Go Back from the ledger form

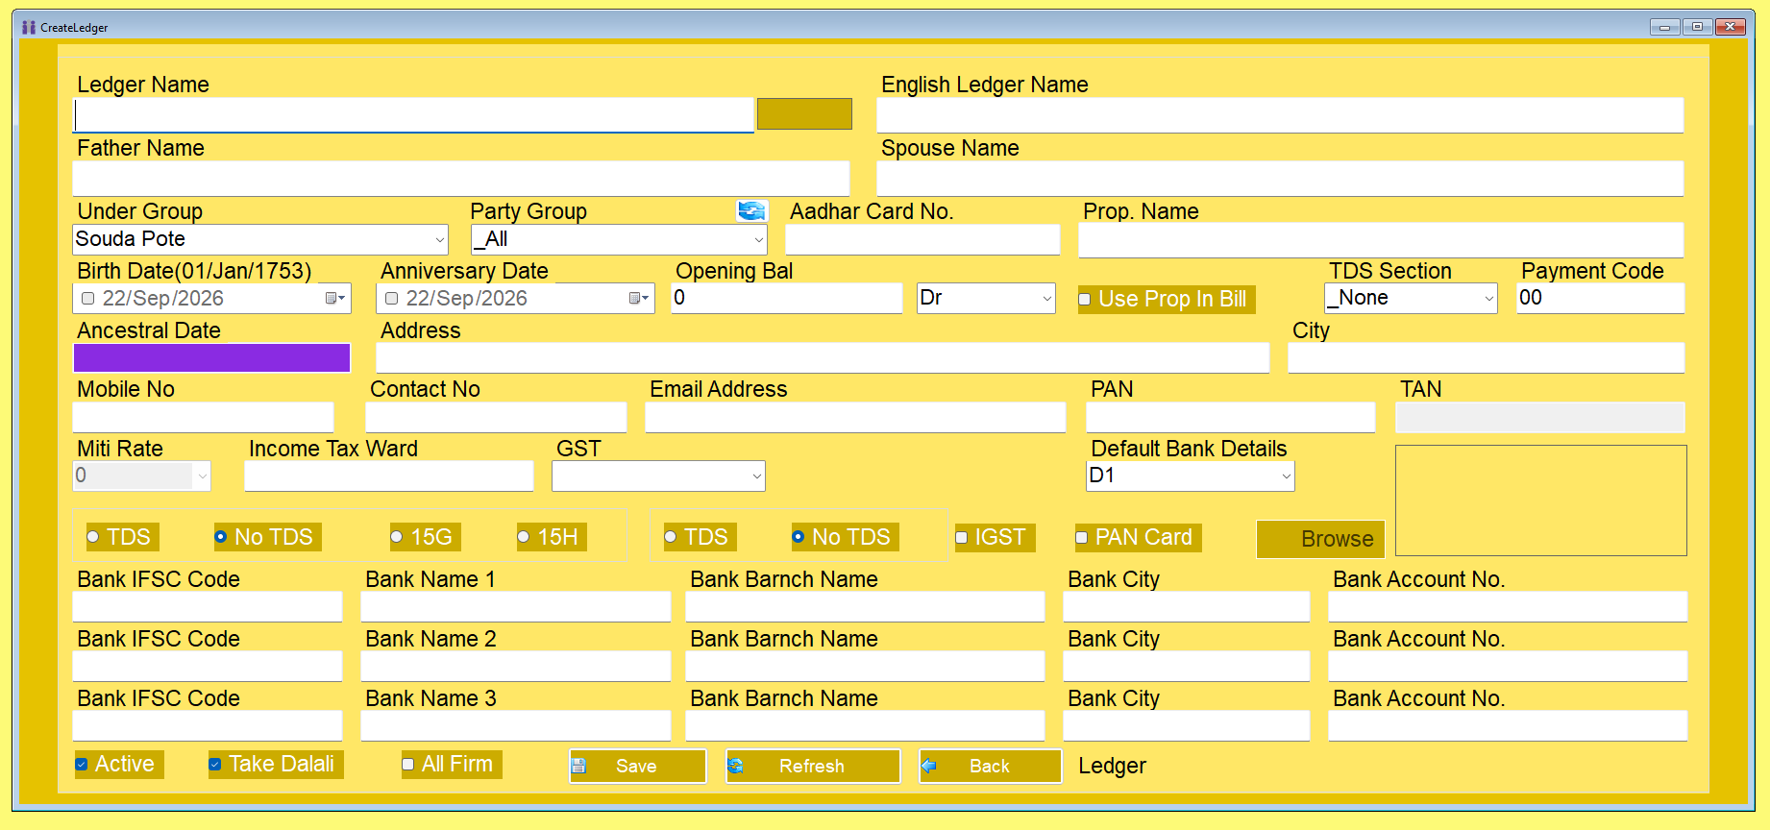(991, 766)
